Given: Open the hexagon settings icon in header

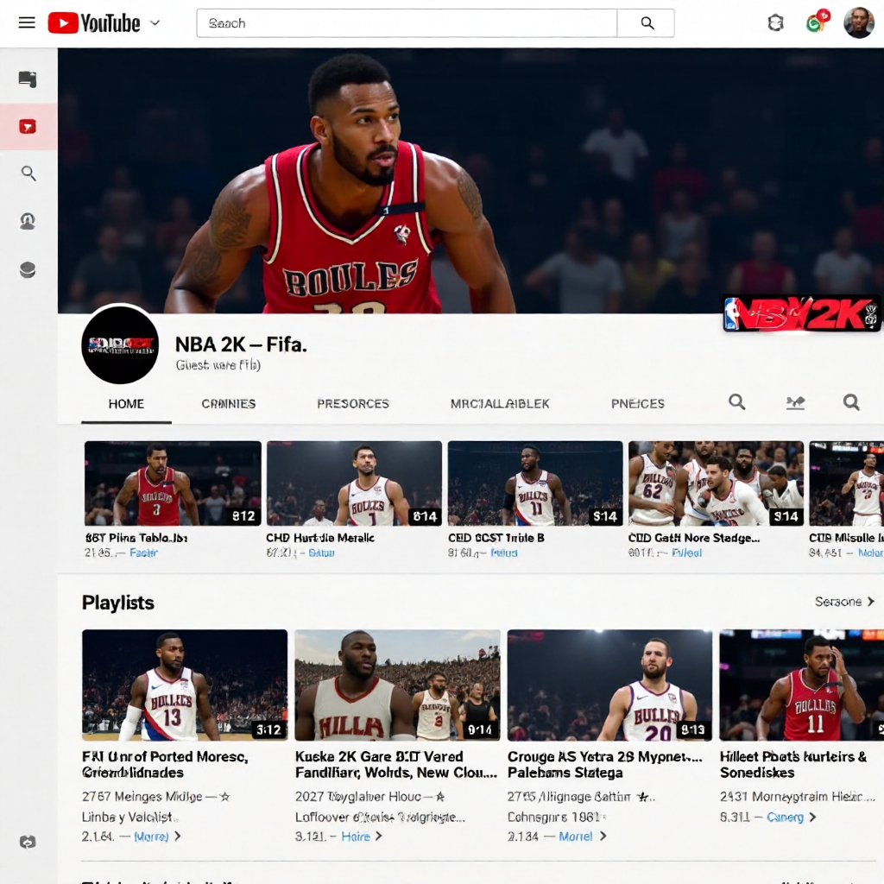Looking at the screenshot, I should [776, 23].
